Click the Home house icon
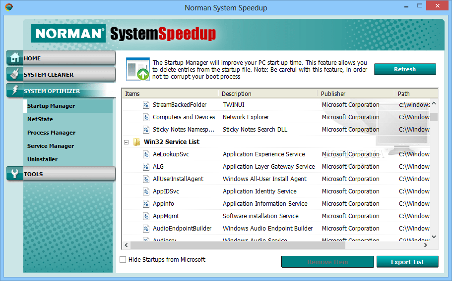Image resolution: width=452 pixels, height=281 pixels. tap(15, 58)
